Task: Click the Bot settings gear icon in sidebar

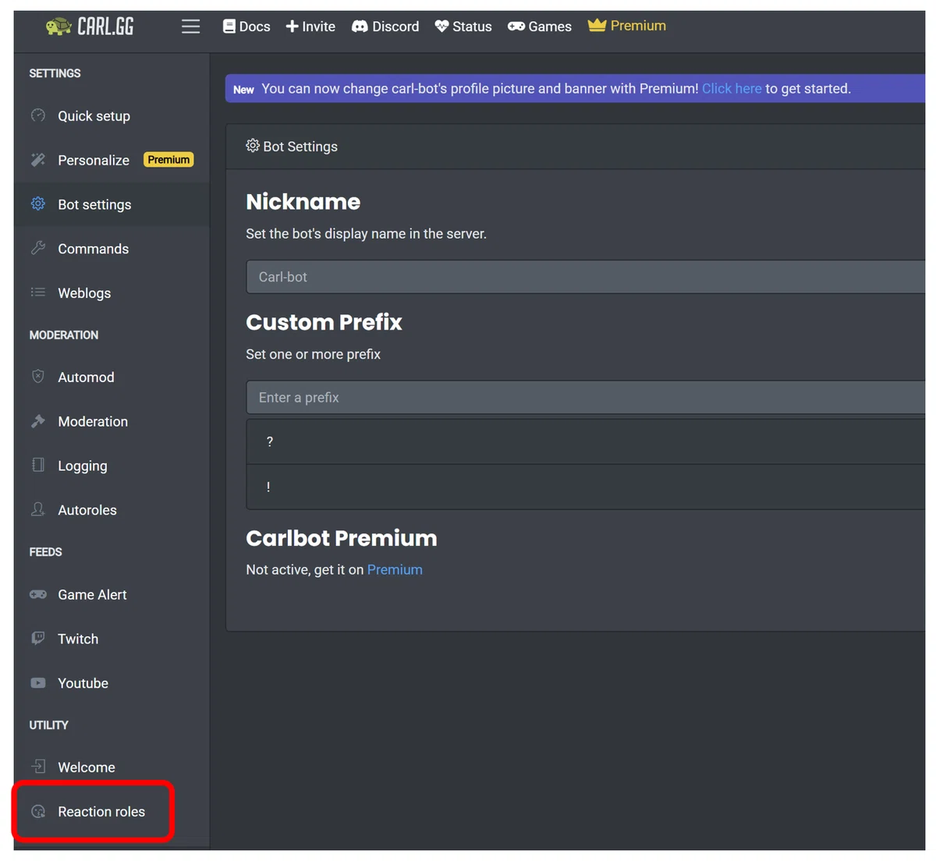Action: pyautogui.click(x=38, y=204)
